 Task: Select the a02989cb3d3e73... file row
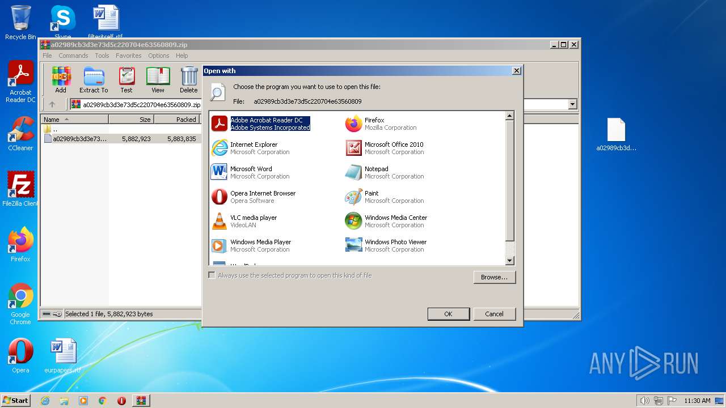(x=121, y=138)
